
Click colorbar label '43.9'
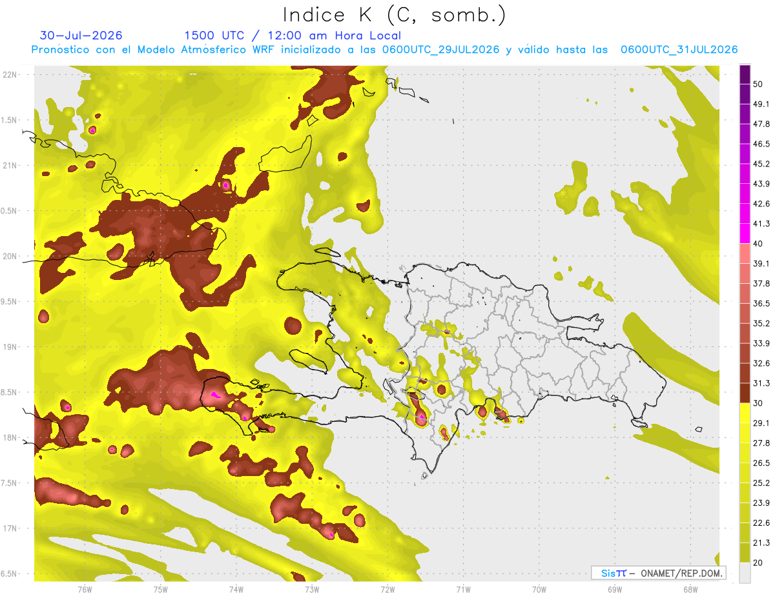(761, 184)
